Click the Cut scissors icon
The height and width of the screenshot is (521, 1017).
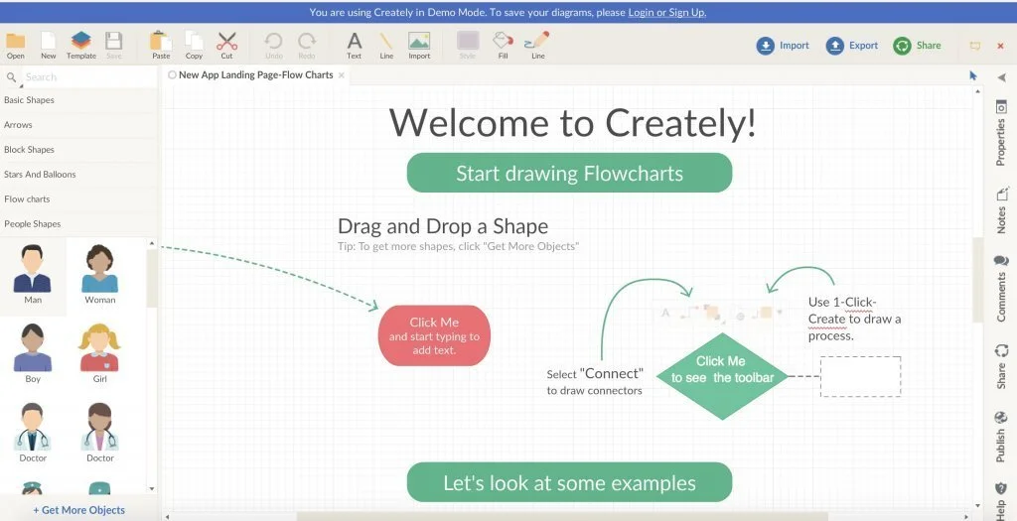[x=227, y=41]
